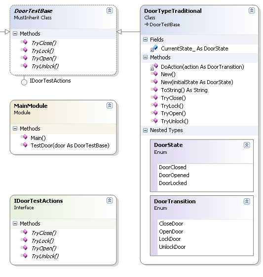
Task: Select the DoorState enum title
Action: pos(168,145)
